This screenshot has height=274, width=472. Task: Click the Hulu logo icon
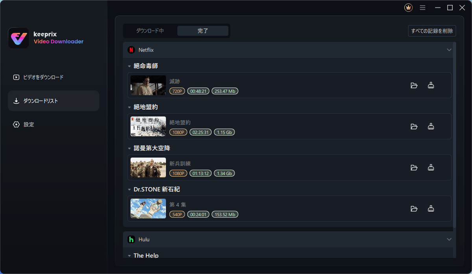[x=131, y=239]
